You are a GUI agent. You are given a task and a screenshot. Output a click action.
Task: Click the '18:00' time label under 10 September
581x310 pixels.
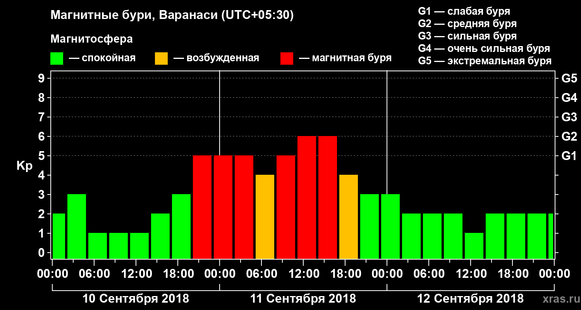click(178, 274)
